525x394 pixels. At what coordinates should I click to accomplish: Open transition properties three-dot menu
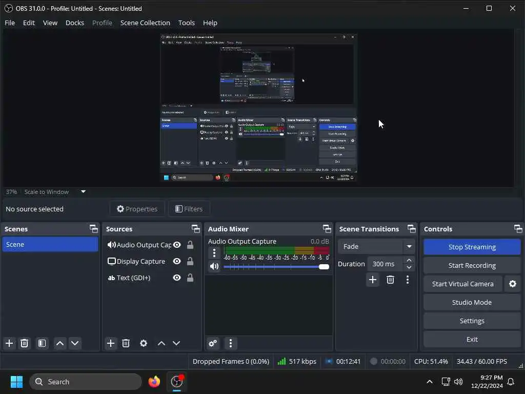click(x=408, y=280)
